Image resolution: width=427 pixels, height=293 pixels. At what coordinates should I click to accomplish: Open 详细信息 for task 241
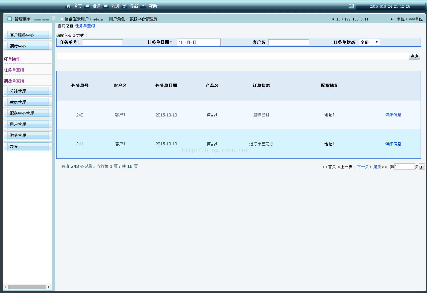click(x=393, y=144)
